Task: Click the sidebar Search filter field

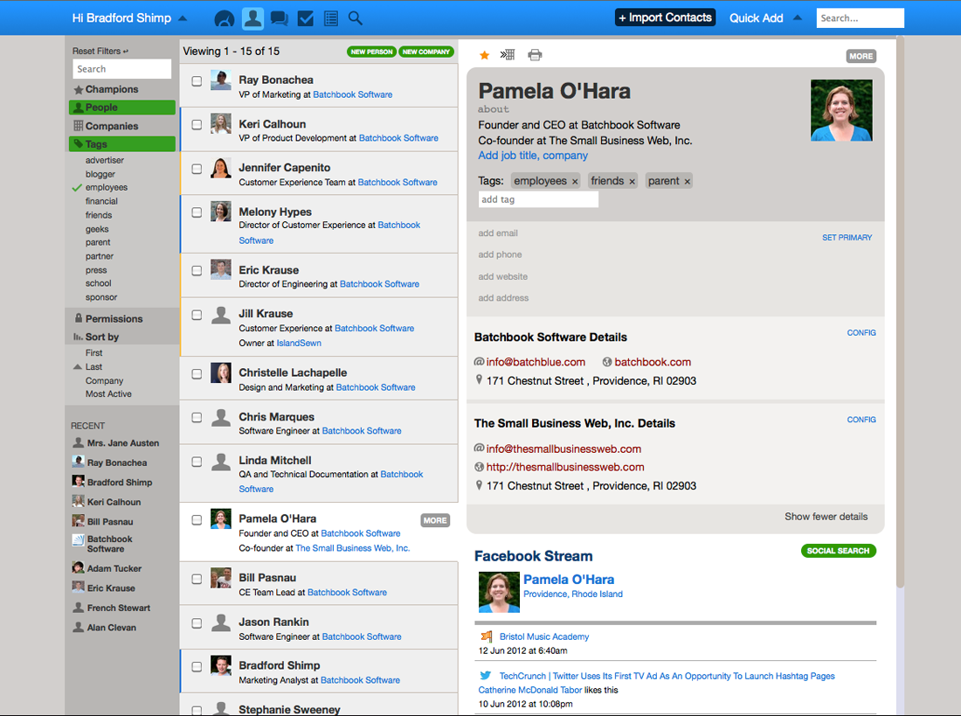Action: 122,69
